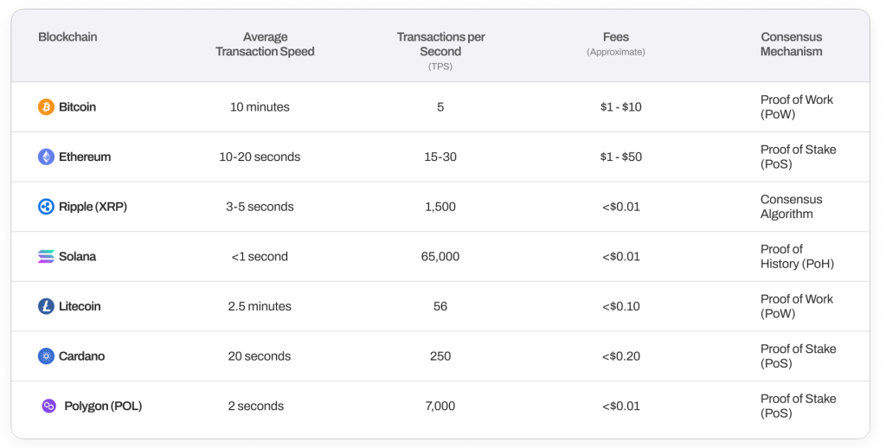886x448 pixels.
Task: Select the Fees column header
Action: (616, 37)
